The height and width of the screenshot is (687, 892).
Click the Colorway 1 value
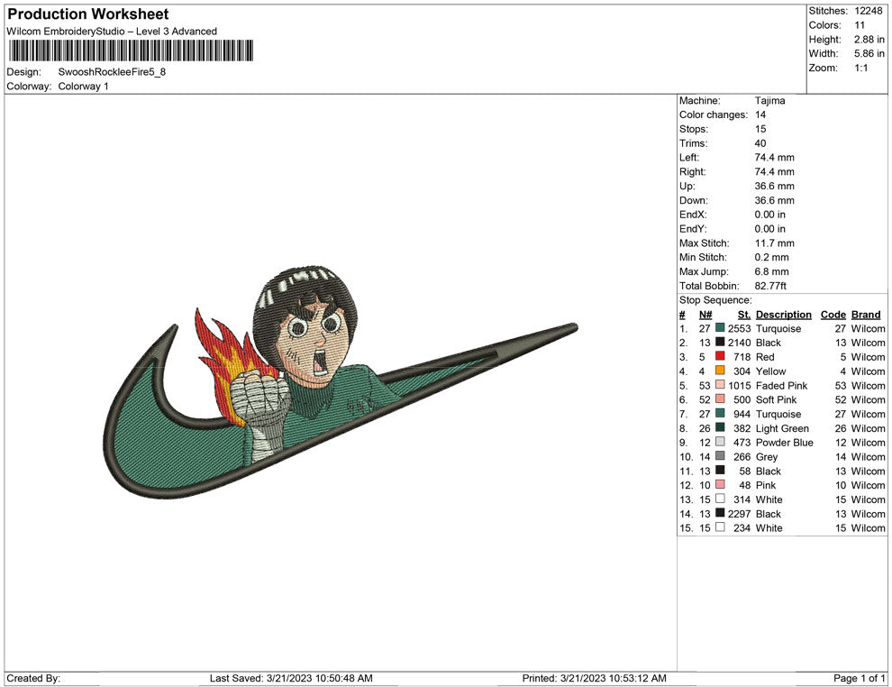pos(83,87)
